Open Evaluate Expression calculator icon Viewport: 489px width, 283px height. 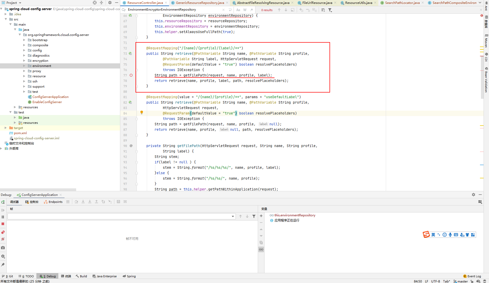pyautogui.click(x=118, y=202)
